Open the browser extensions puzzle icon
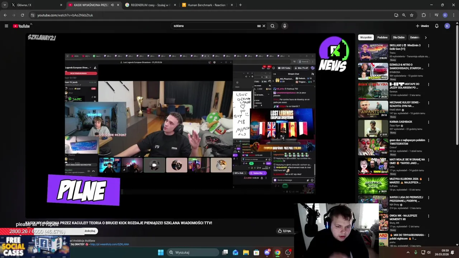Image resolution: width=459 pixels, height=258 pixels. pos(423,15)
